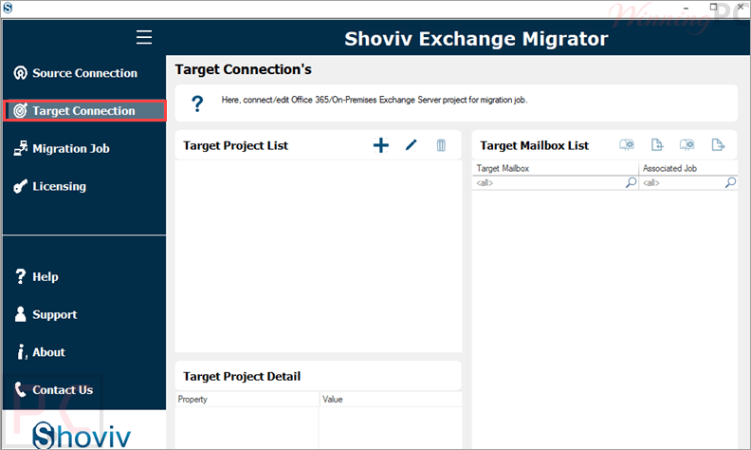Click the document import icon with the inward arrow
751x450 pixels.
coord(657,145)
